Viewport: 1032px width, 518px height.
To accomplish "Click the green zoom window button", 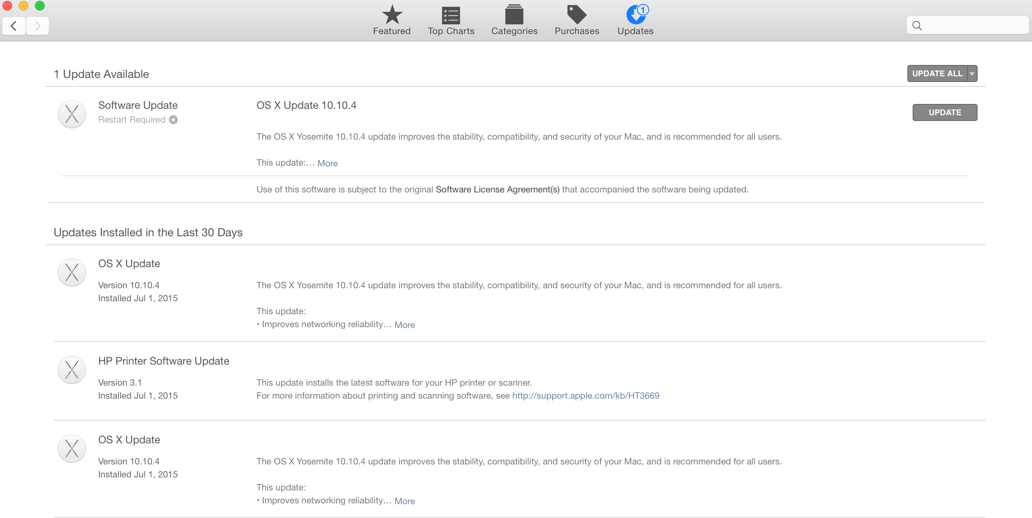I will [x=40, y=6].
